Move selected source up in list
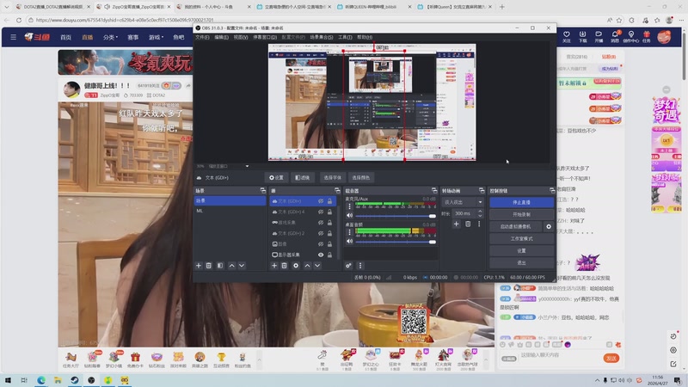The image size is (688, 387). (307, 266)
